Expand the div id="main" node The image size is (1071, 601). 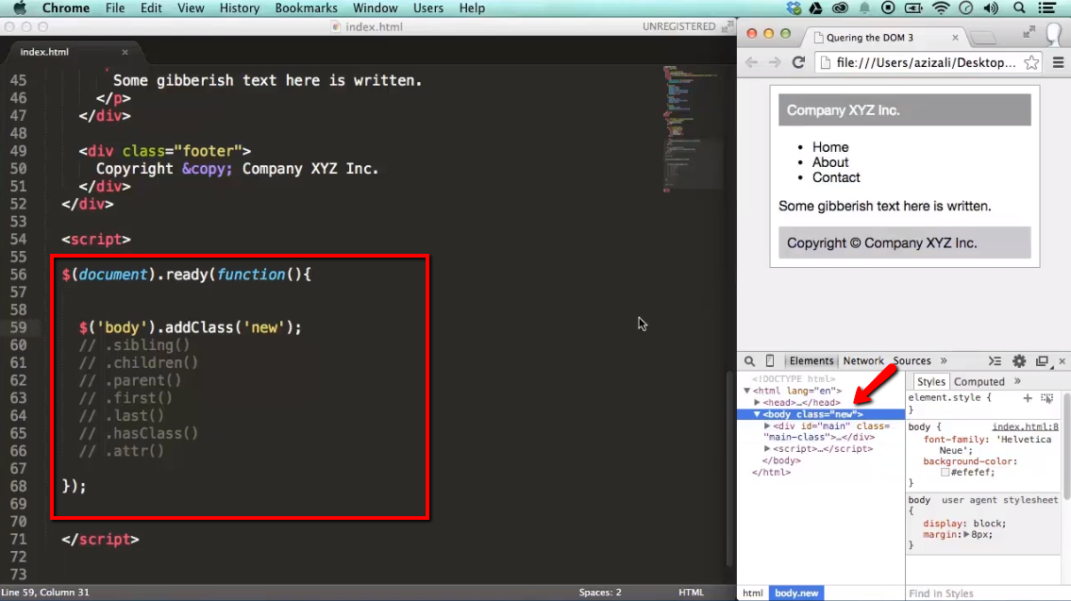point(767,426)
